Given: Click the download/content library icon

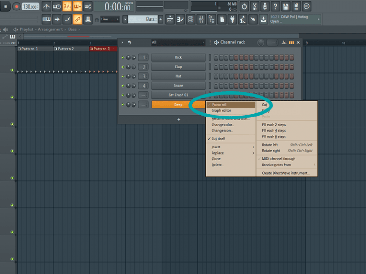Looking at the screenshot, I should (264, 19).
